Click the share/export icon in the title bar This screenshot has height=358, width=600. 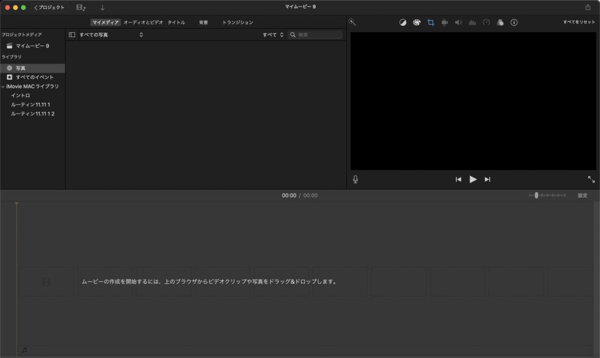pyautogui.click(x=588, y=7)
